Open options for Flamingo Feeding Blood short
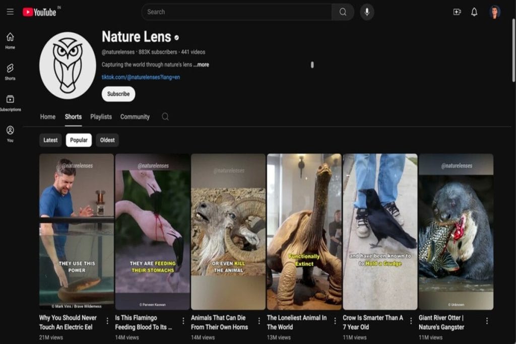The height and width of the screenshot is (344, 516). (x=183, y=321)
